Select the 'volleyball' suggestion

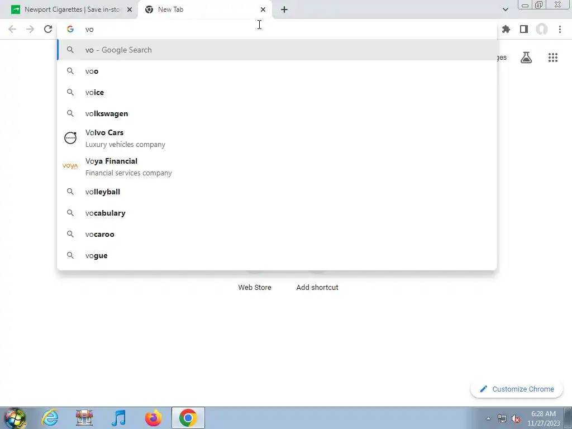pos(277,192)
